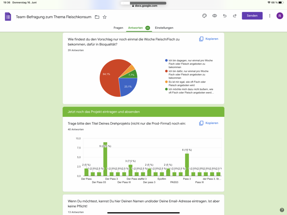Click the bar labeled 6 (15 %)
Screen dimensions: 287x215
pos(187,165)
